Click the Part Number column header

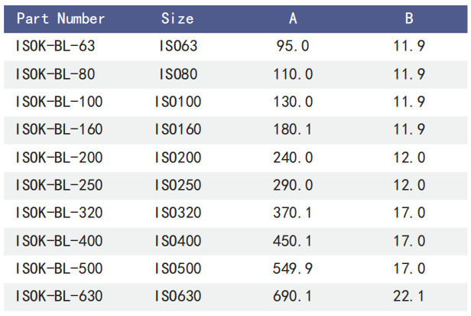pyautogui.click(x=60, y=18)
